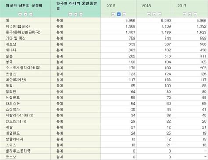The width and height of the screenshot is (208, 160).
Task: Click the 오스트레일리아 2017 value 203
Action: (x=203, y=68)
